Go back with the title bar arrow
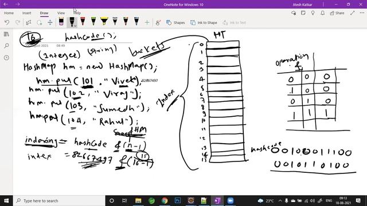The width and height of the screenshot is (367, 206). (x=6, y=4)
